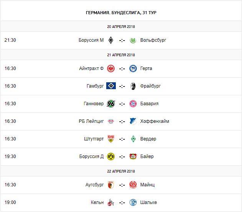Click the Wolfsburg club logo
The height and width of the screenshot is (212, 242).
(x=133, y=40)
